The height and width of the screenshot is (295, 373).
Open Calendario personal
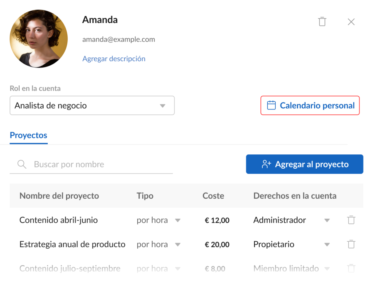pos(310,106)
